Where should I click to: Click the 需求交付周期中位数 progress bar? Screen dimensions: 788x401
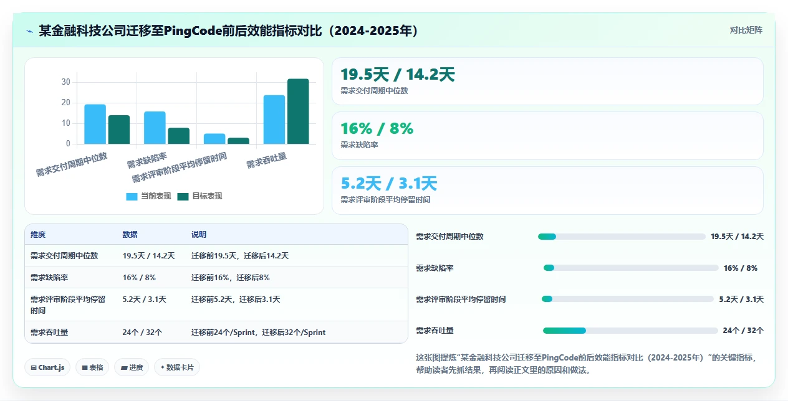coord(622,237)
